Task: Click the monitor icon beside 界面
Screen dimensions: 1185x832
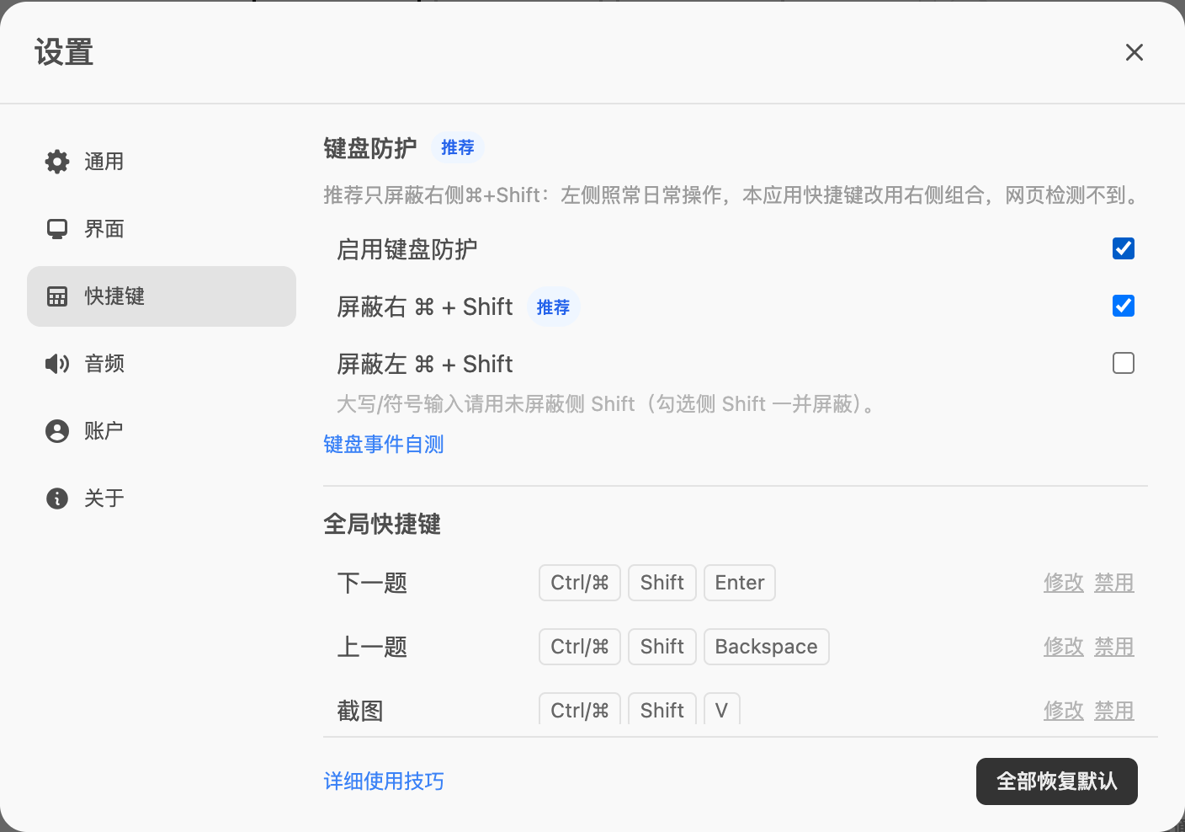Action: tap(57, 229)
